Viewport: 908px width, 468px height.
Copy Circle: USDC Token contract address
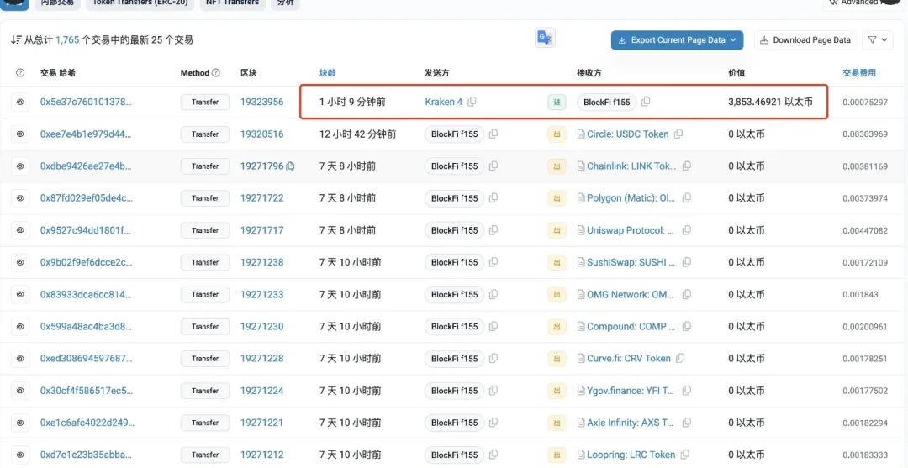click(678, 134)
